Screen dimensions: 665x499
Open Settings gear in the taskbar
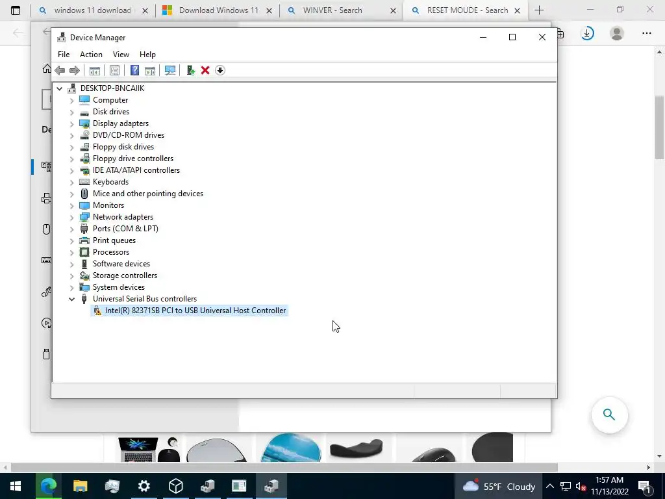tap(144, 486)
